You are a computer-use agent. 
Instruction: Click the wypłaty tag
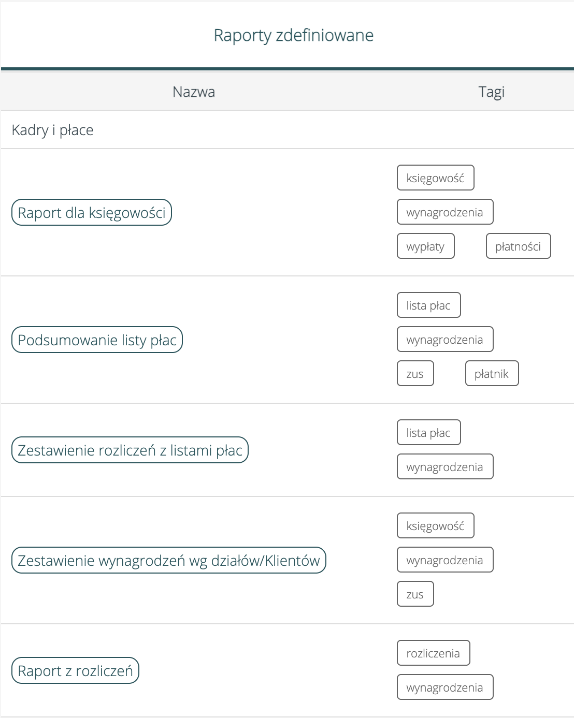pyautogui.click(x=425, y=246)
